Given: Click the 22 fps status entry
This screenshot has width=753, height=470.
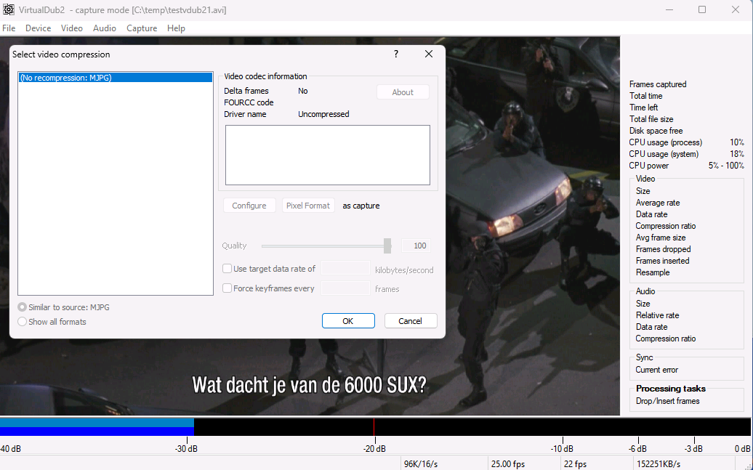Looking at the screenshot, I should pos(576,464).
